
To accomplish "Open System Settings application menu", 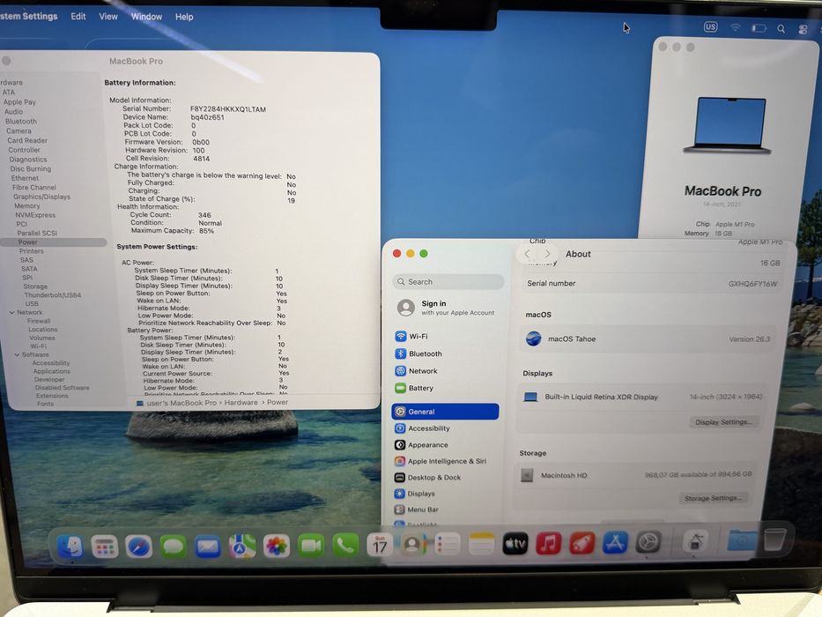I will coord(28,16).
